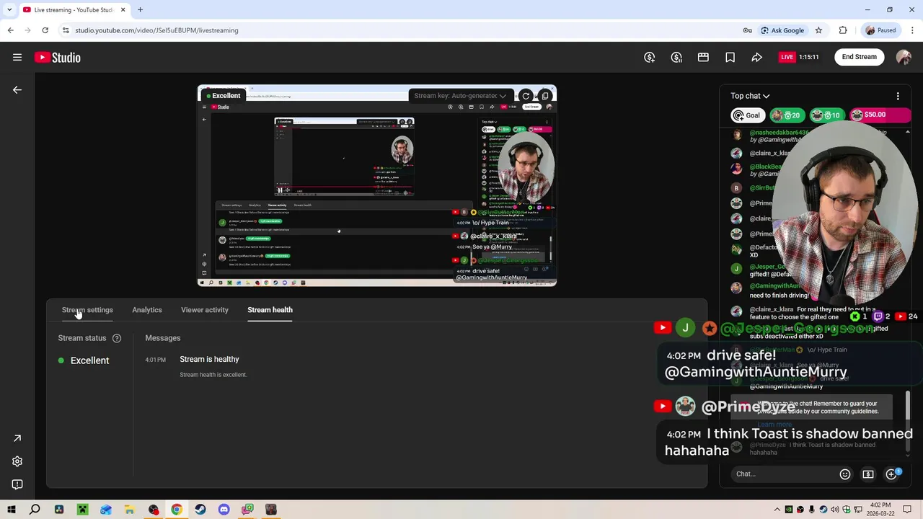Open the channel account avatar menu
The image size is (923, 519).
904,57
